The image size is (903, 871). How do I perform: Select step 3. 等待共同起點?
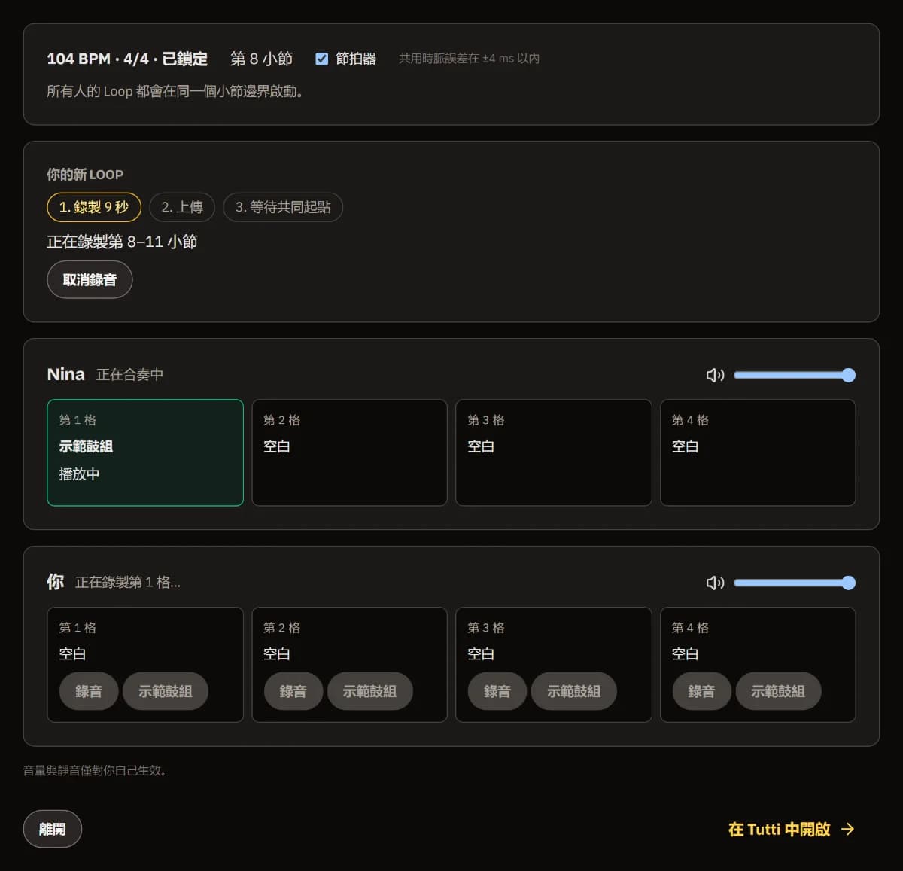click(x=283, y=207)
